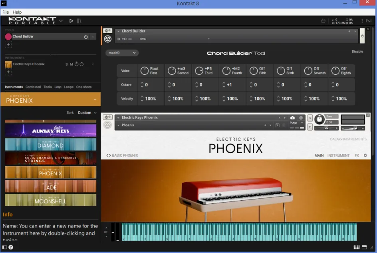
Task: Click the Second voice +m3 knob
Action: tap(172, 71)
